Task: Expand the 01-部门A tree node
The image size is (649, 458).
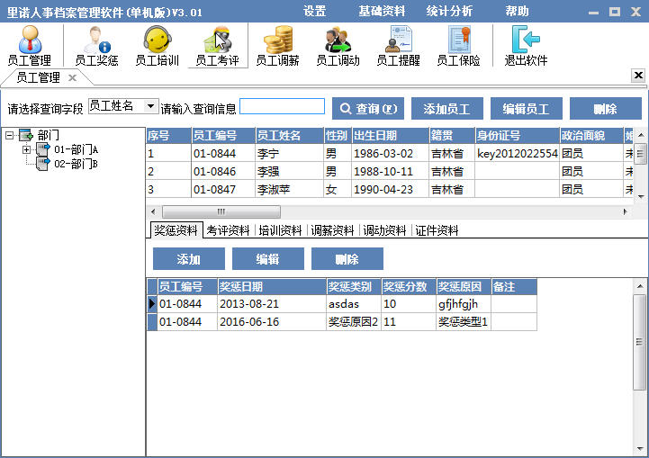Action: coord(26,149)
